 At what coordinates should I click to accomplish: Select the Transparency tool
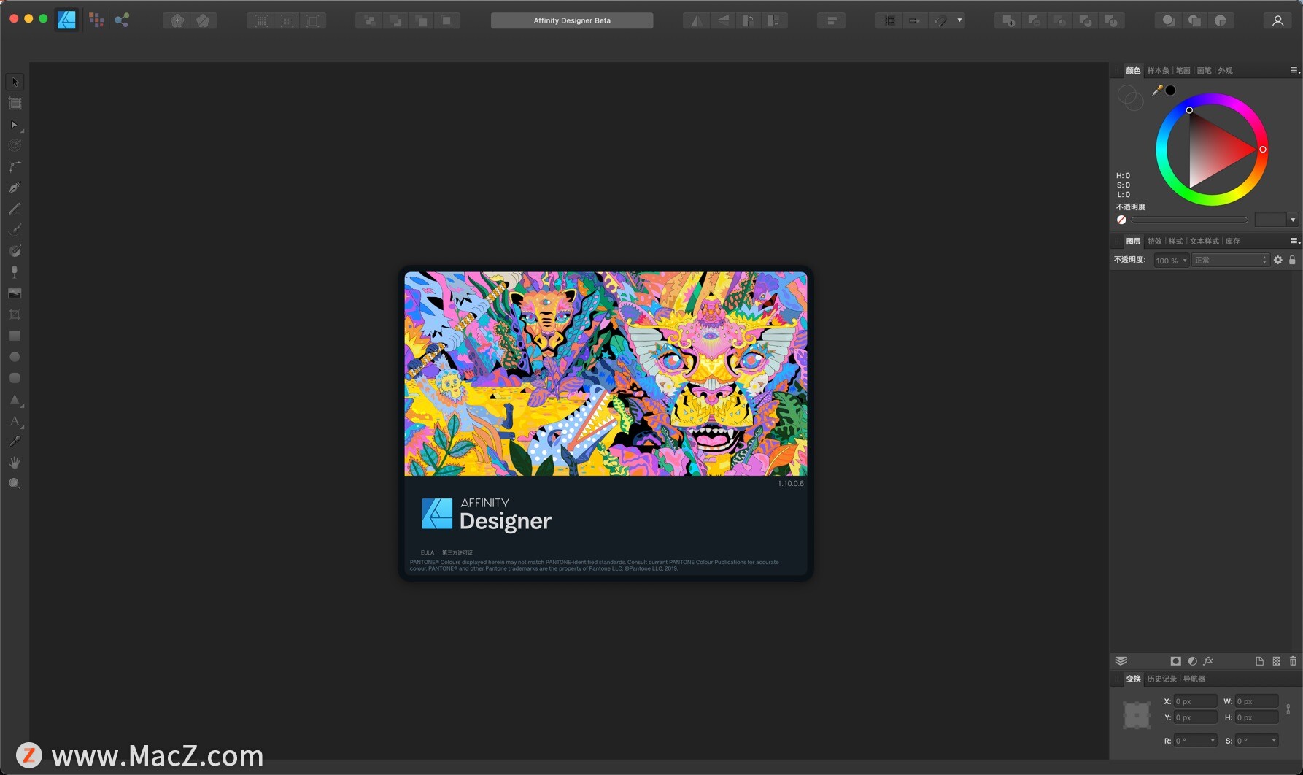click(x=15, y=272)
